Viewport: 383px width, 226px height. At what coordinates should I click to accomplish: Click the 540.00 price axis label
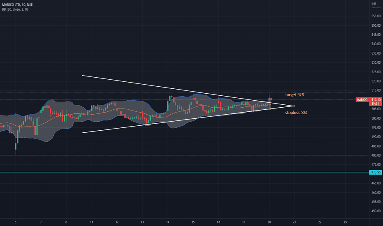pyautogui.click(x=376, y=44)
